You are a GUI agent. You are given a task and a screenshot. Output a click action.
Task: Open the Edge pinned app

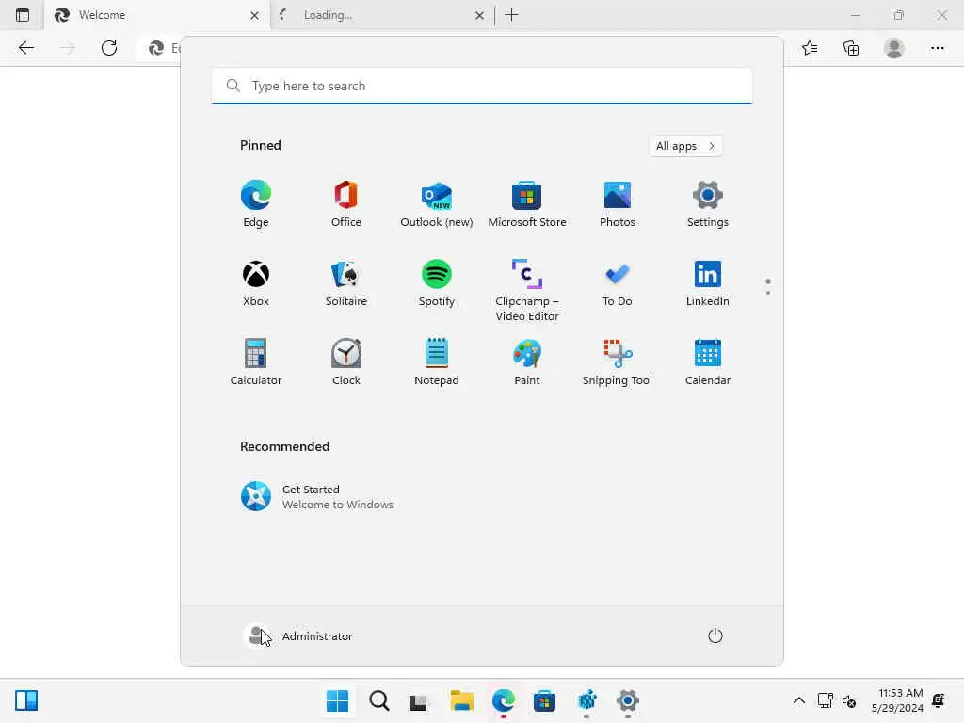pos(256,204)
